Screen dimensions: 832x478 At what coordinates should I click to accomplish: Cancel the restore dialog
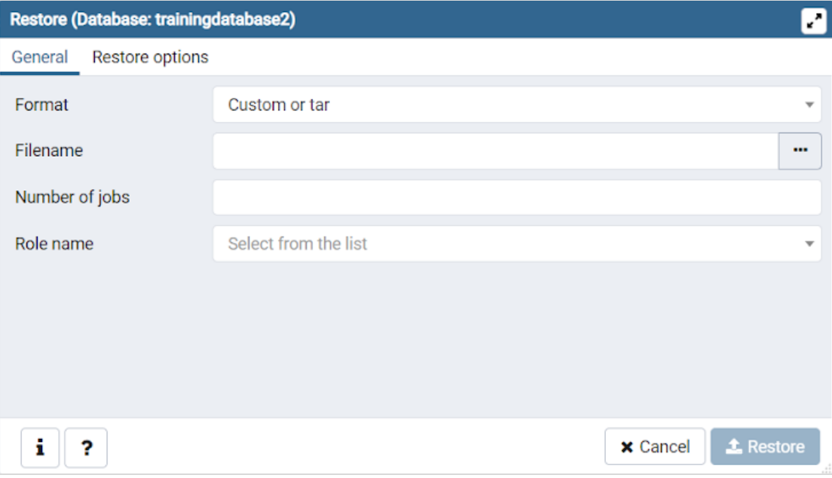pos(655,447)
